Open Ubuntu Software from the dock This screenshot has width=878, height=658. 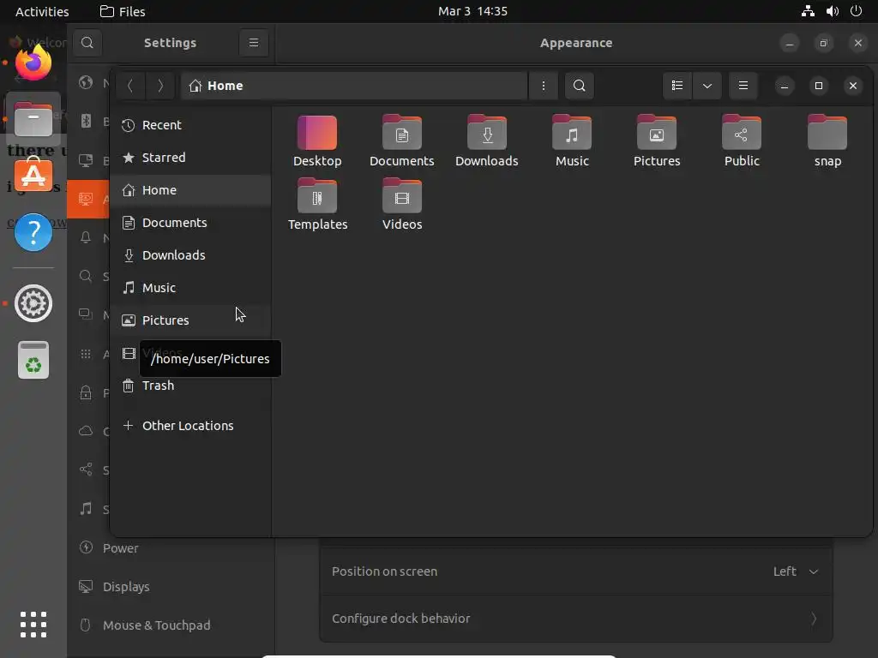click(33, 175)
